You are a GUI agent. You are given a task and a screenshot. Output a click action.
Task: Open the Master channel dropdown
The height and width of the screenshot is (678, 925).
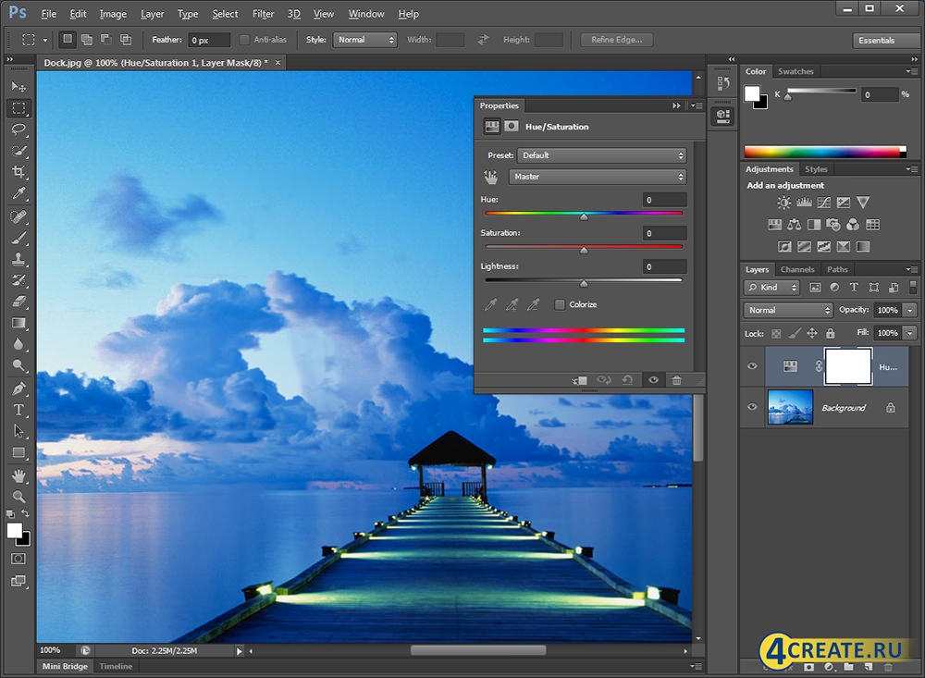click(597, 177)
